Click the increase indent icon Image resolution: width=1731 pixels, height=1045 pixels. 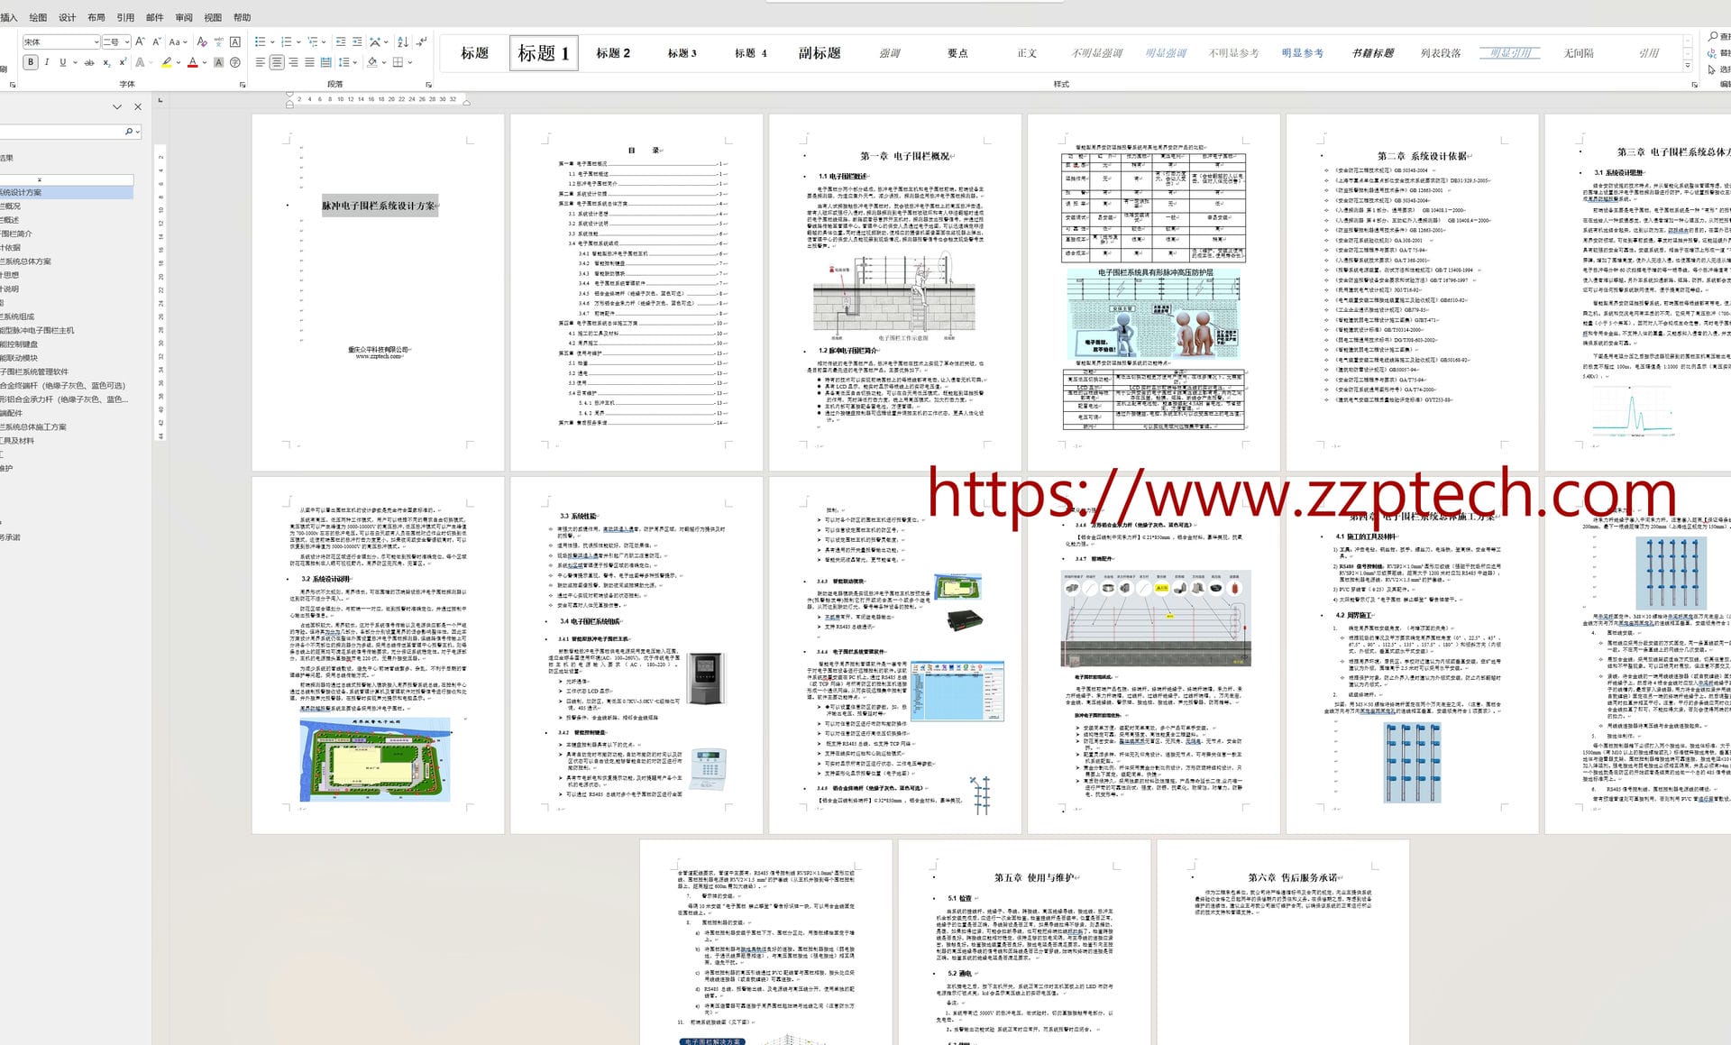point(357,41)
